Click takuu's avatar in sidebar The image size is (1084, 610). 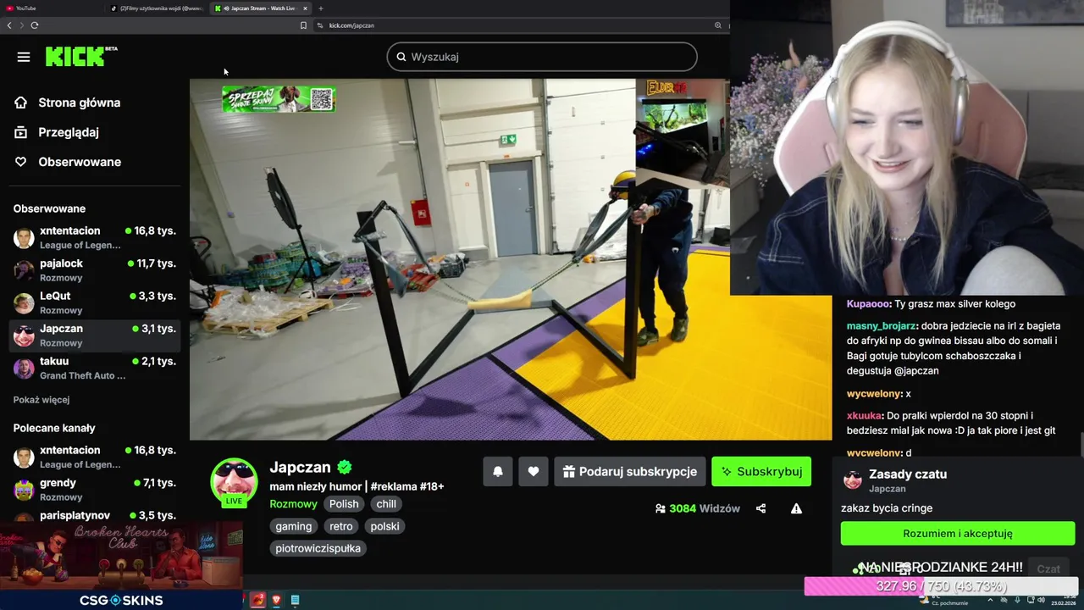coord(24,368)
